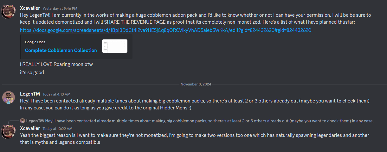
Task: Click the Xcavalier username on the 10:22 AM message
Action: click(30, 128)
